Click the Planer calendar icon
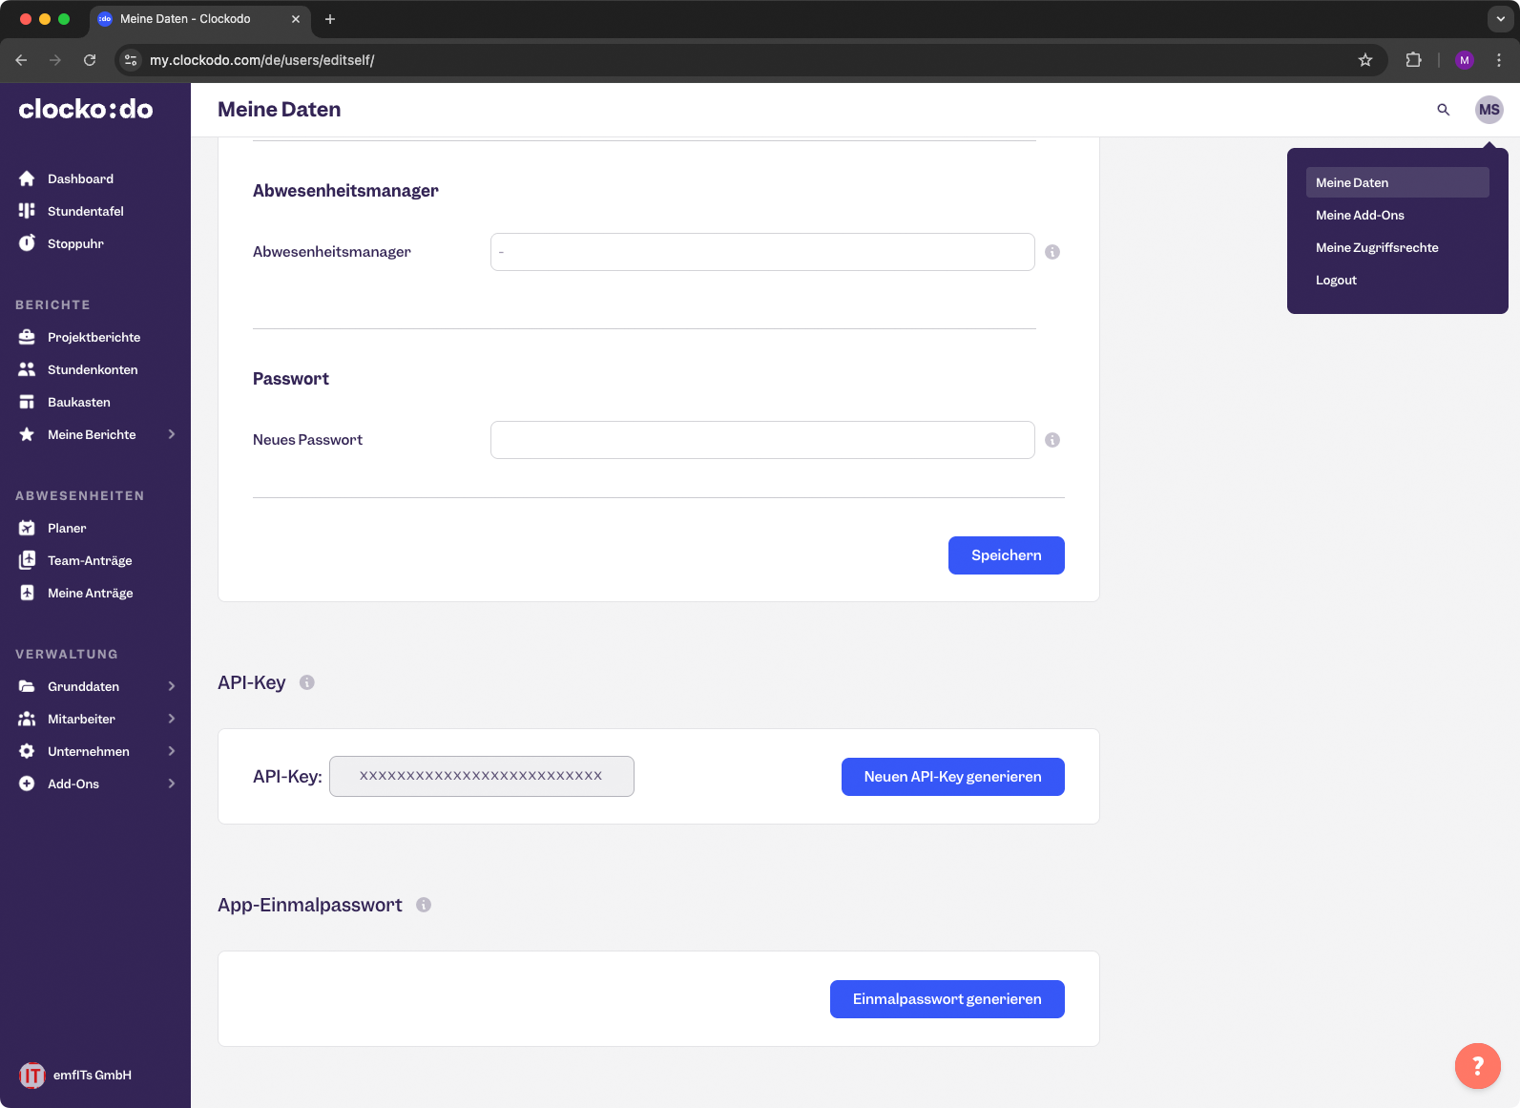Image resolution: width=1520 pixels, height=1108 pixels. point(27,528)
